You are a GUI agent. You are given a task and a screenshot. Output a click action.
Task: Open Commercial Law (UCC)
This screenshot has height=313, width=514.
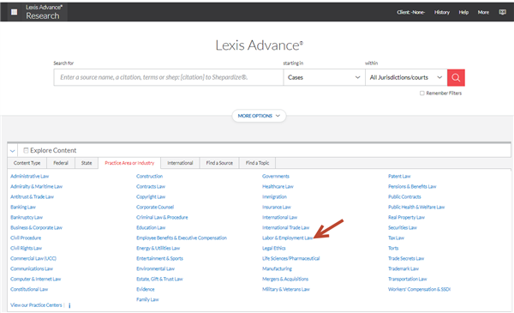point(33,258)
